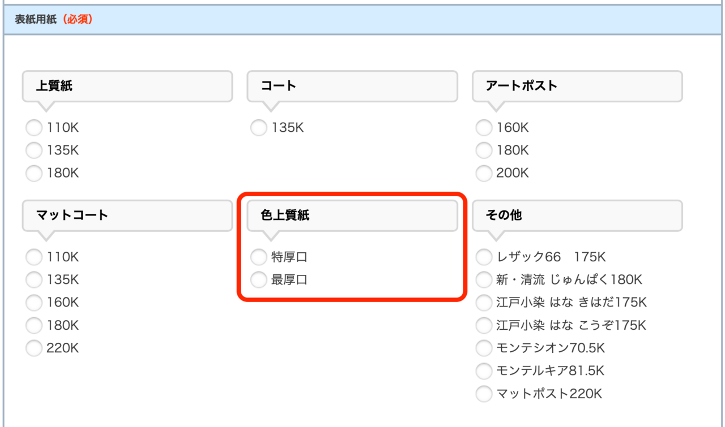Select 135K under 上質紙
Viewport: 725px width, 427px height.
point(33,150)
